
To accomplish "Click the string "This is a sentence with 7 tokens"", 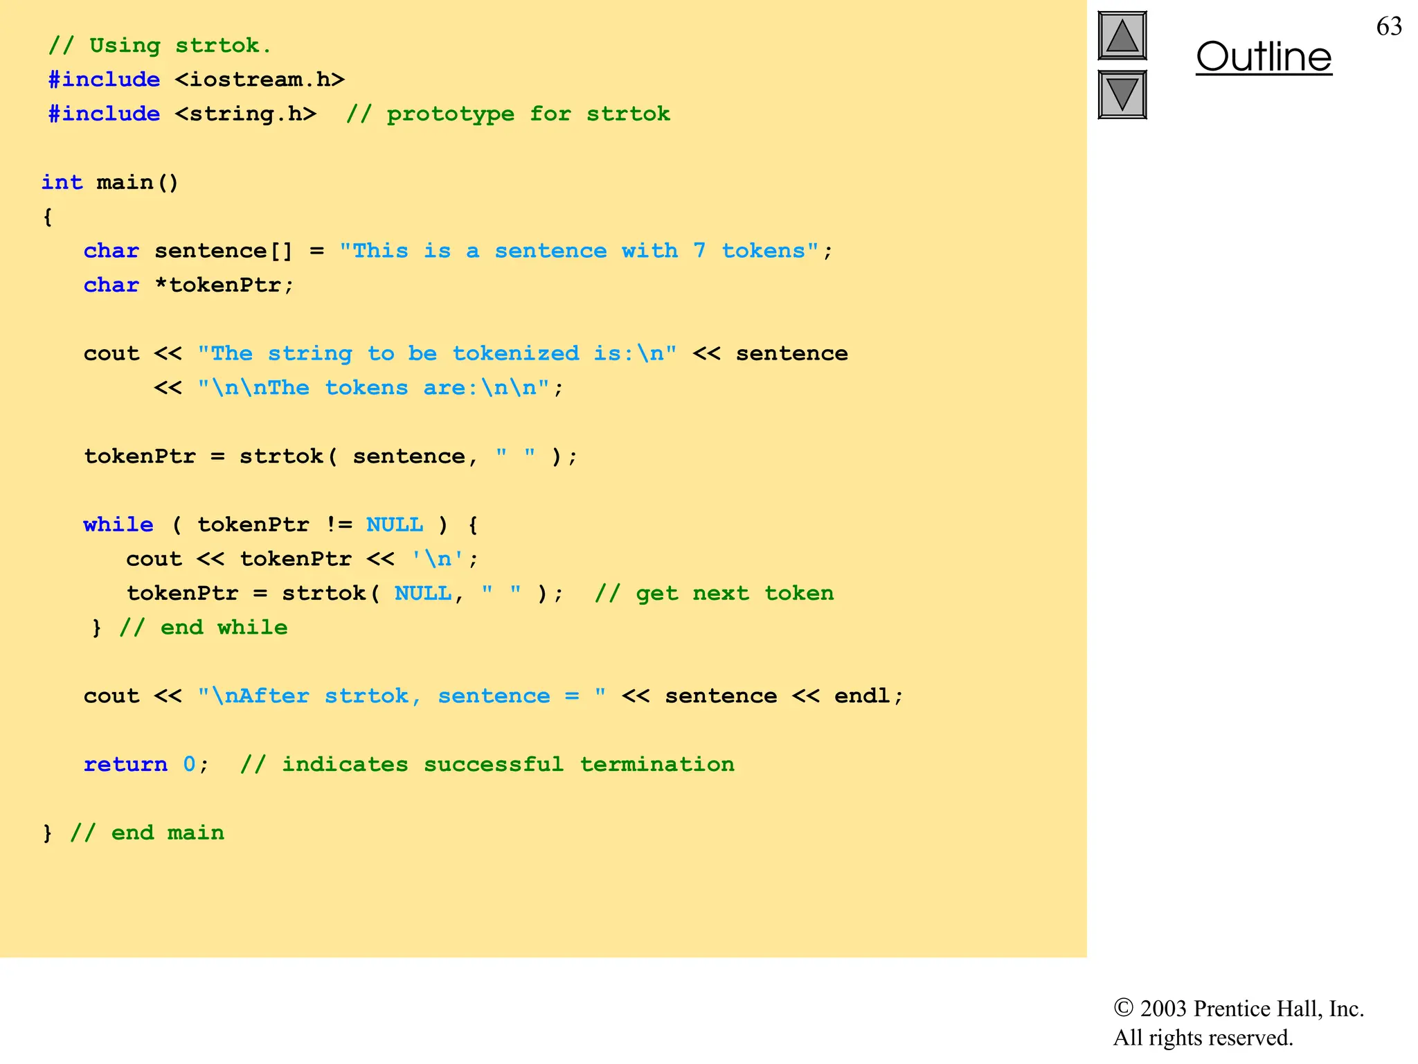I will point(579,251).
